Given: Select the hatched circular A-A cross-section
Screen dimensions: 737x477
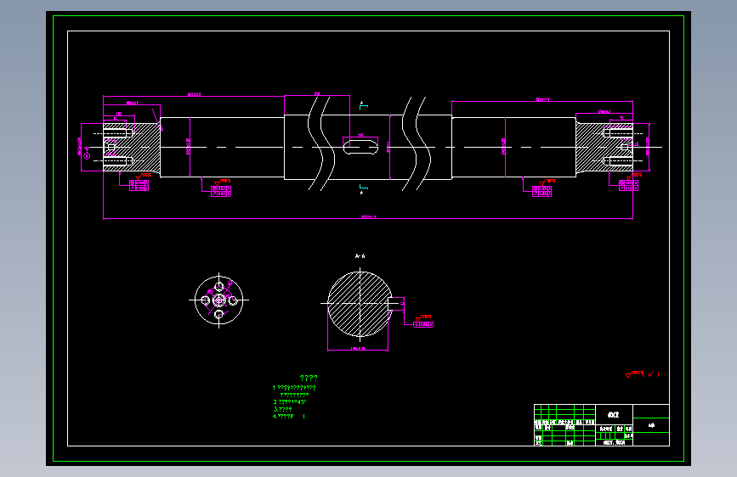Looking at the screenshot, I should point(360,304).
